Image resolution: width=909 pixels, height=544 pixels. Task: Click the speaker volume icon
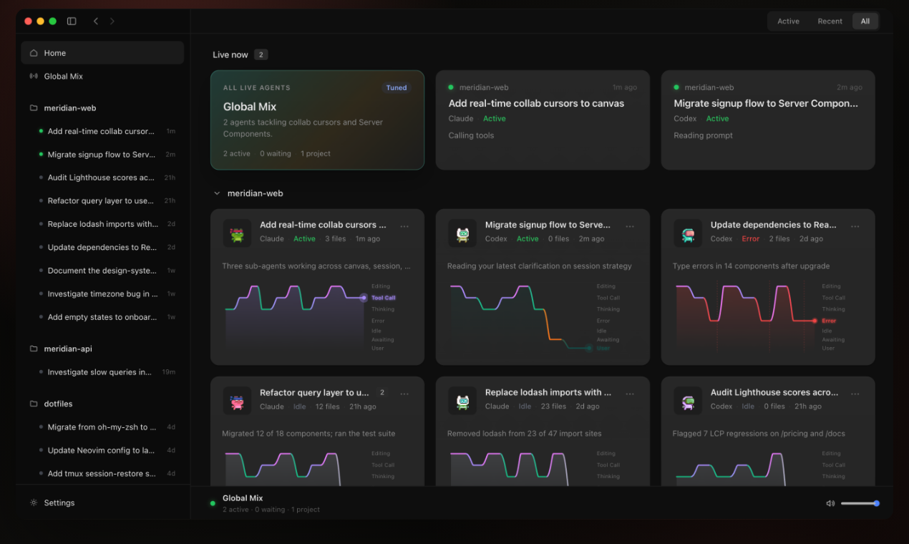[x=830, y=503]
